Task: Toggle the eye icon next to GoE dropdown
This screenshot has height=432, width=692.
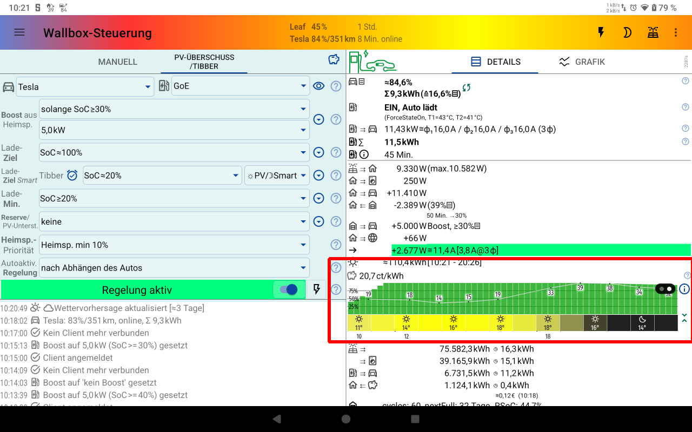Action: coord(319,86)
